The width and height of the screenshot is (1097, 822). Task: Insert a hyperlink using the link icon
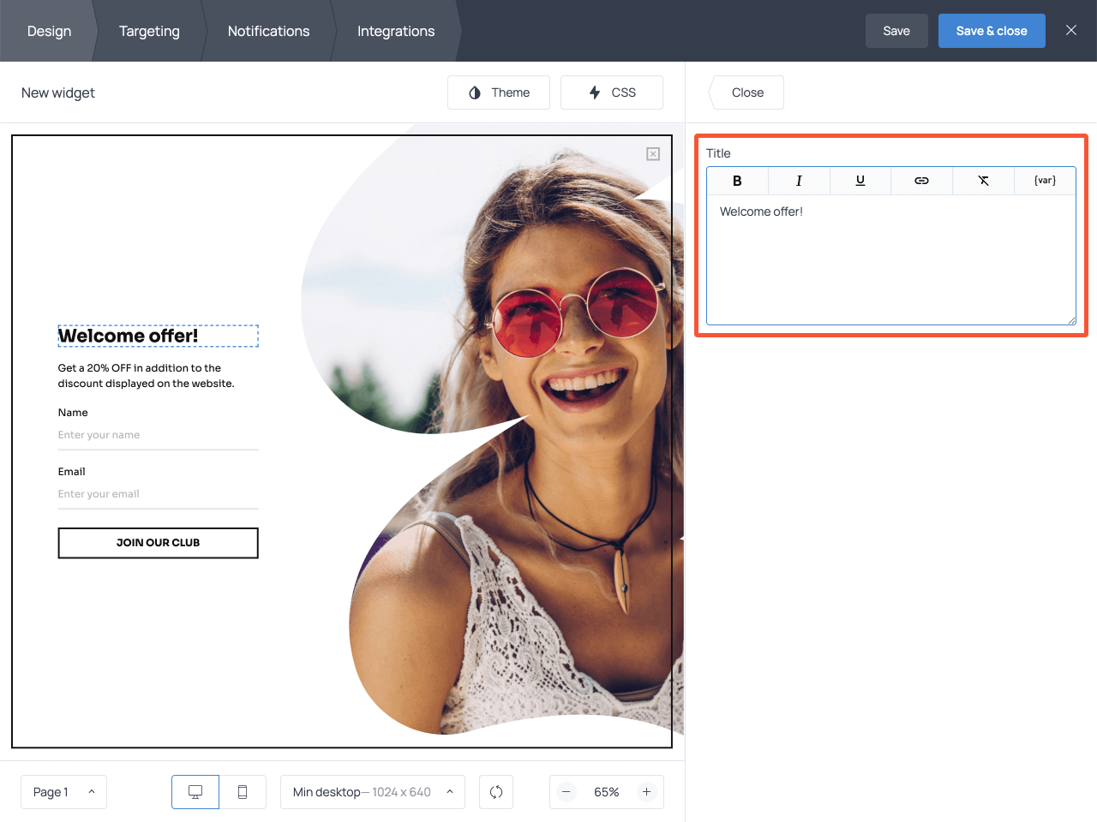921,181
